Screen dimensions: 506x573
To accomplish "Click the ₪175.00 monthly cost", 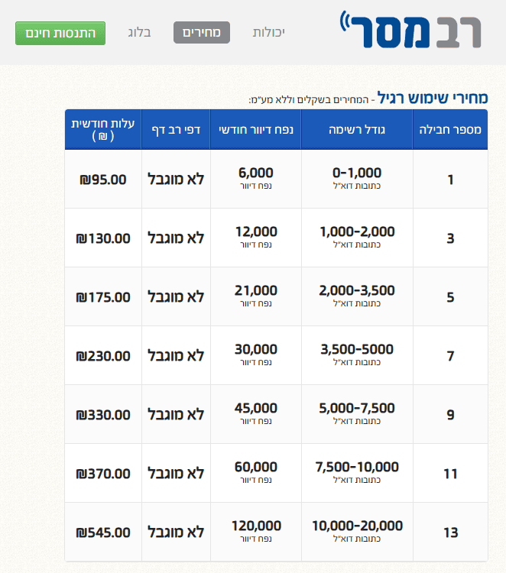I will [103, 297].
